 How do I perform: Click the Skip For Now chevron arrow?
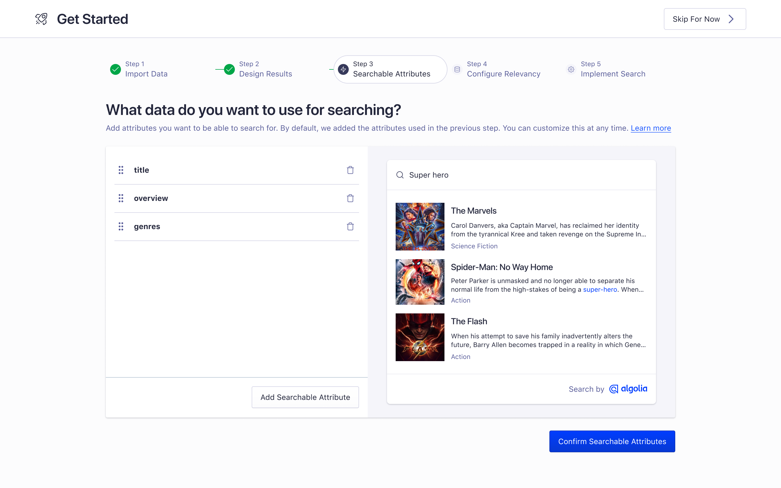tap(731, 19)
